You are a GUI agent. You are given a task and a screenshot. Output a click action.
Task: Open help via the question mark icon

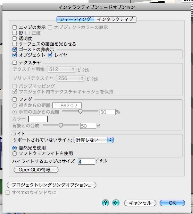coord(106,203)
